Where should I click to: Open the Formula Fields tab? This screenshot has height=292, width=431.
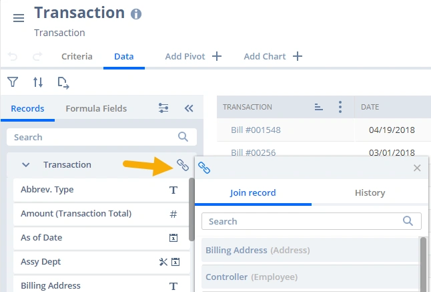click(96, 108)
